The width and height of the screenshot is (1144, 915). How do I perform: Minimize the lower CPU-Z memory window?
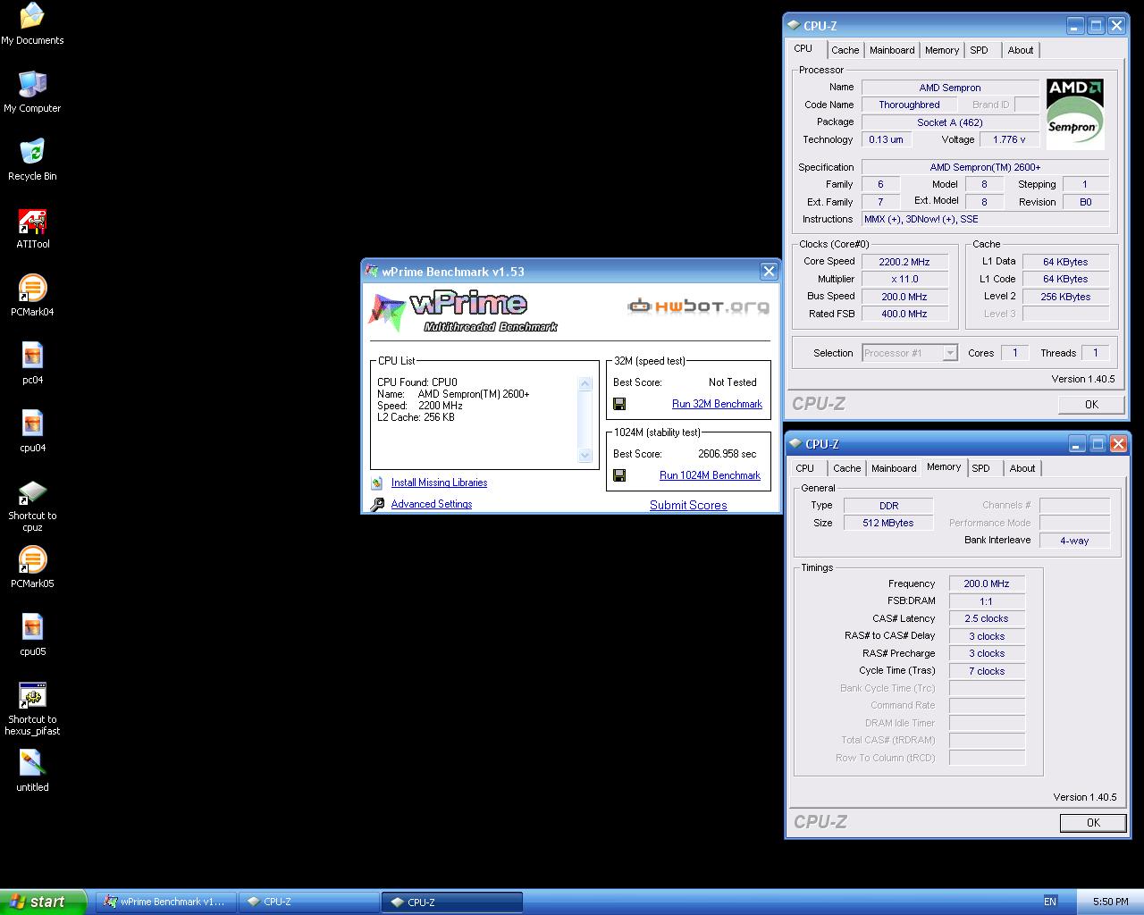click(1077, 443)
